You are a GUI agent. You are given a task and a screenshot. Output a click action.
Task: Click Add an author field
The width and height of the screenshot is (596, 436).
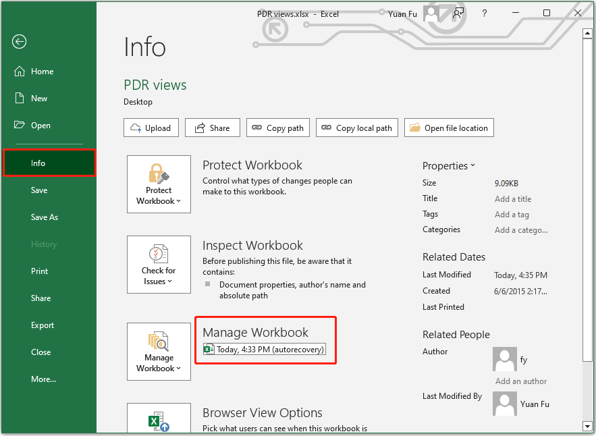coord(520,381)
